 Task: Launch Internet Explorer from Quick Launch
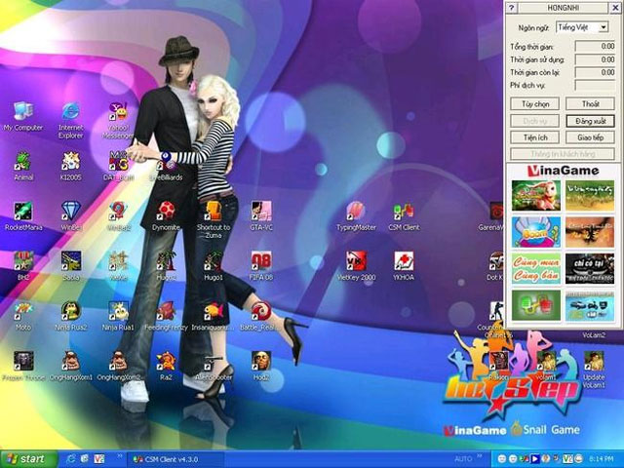pos(71,459)
